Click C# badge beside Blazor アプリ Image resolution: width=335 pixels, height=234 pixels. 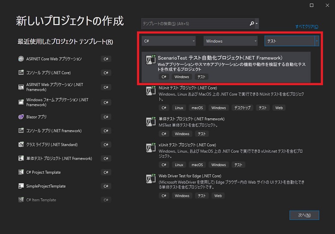point(106,117)
